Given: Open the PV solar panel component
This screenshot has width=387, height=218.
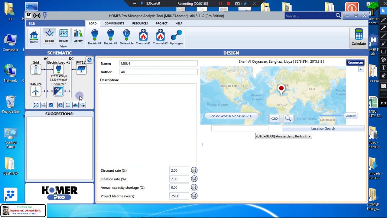Looking at the screenshot, I should point(81,69).
